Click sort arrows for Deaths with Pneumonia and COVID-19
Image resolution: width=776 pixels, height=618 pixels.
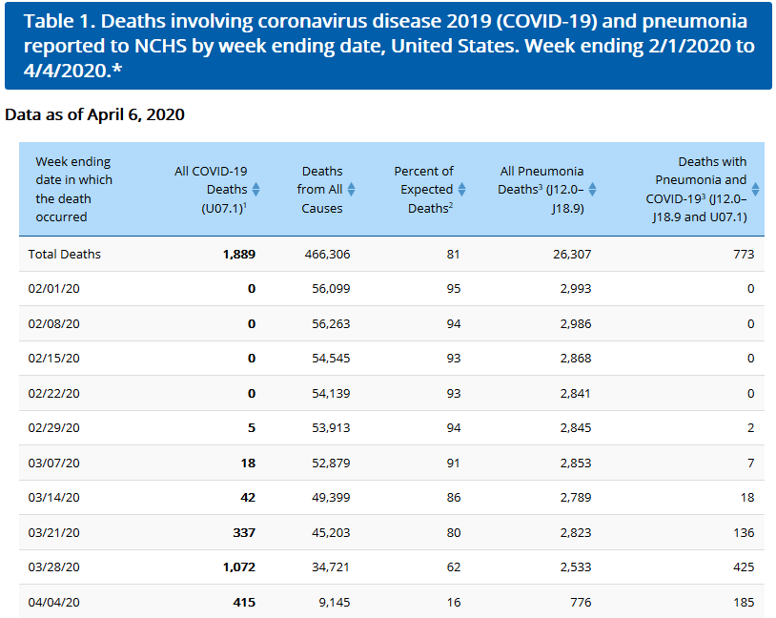(755, 189)
